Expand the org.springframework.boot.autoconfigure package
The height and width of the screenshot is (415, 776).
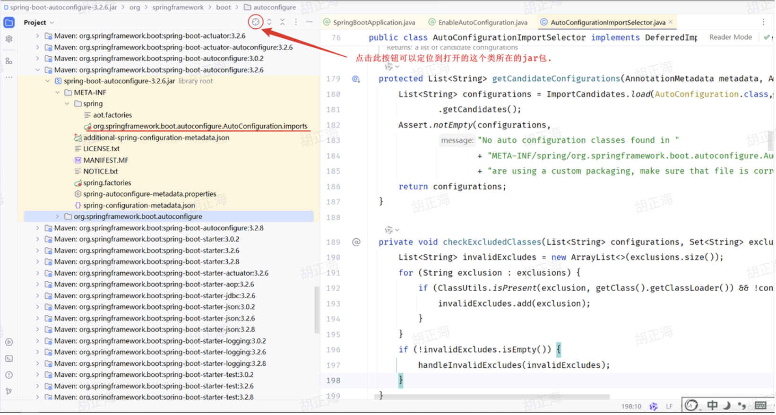click(58, 216)
